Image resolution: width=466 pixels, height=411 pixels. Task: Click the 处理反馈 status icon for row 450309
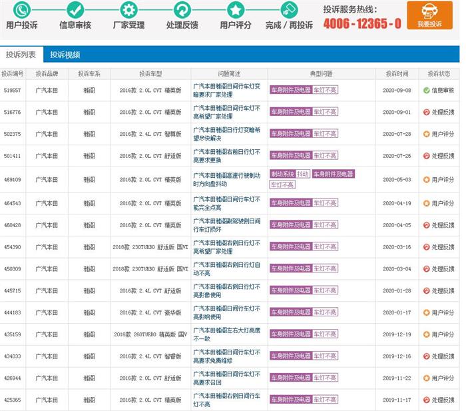427,269
